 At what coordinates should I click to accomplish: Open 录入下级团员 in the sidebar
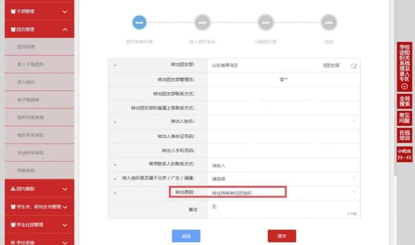click(39, 64)
